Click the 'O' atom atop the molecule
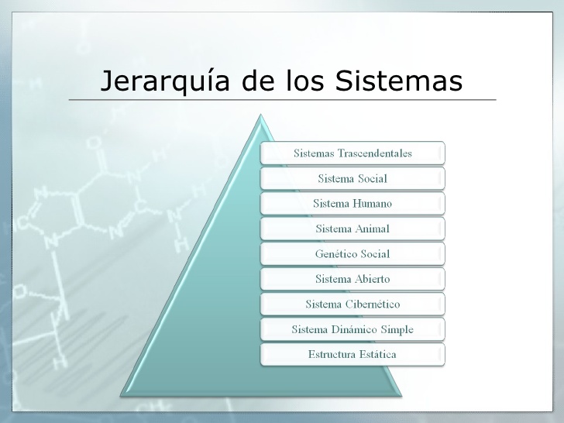The width and height of the screenshot is (564, 423). point(94,143)
